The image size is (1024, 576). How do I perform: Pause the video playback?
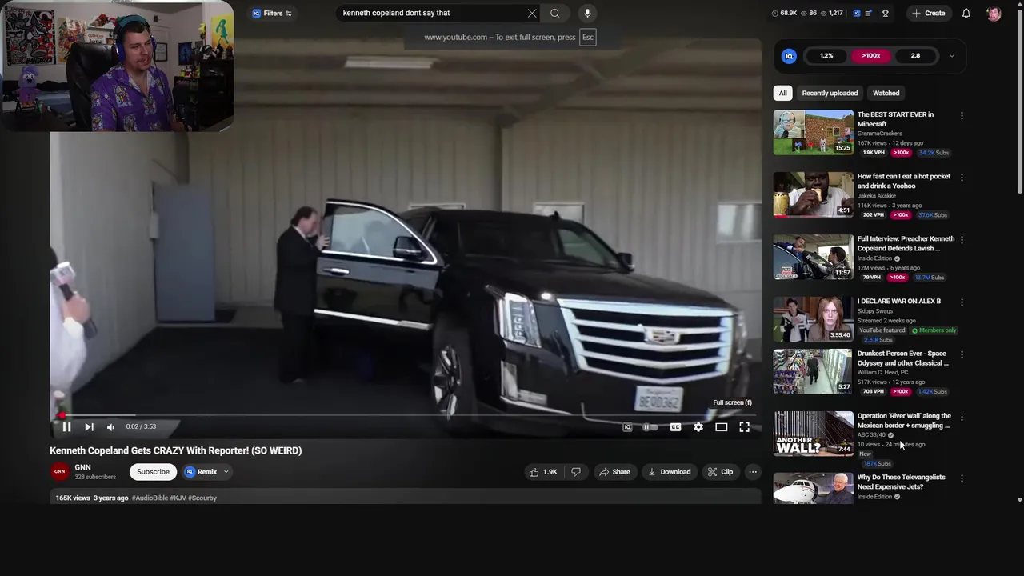click(66, 427)
